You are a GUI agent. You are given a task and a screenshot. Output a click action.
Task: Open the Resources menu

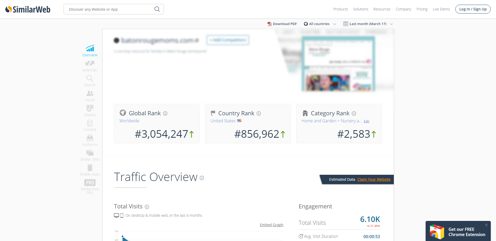click(382, 9)
